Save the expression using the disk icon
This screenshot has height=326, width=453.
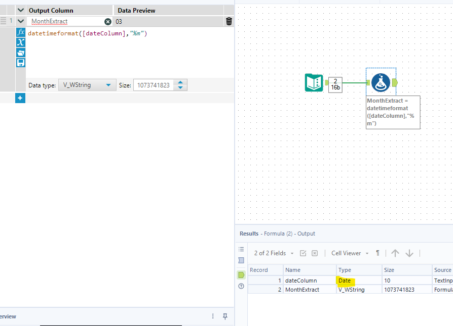click(x=20, y=63)
